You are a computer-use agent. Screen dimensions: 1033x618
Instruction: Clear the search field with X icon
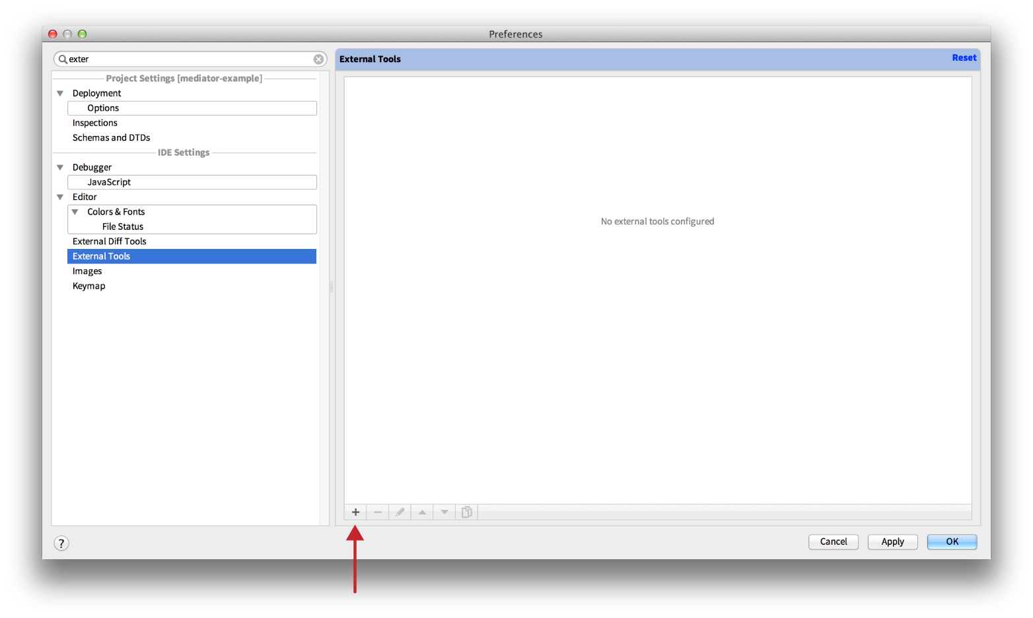[x=318, y=59]
